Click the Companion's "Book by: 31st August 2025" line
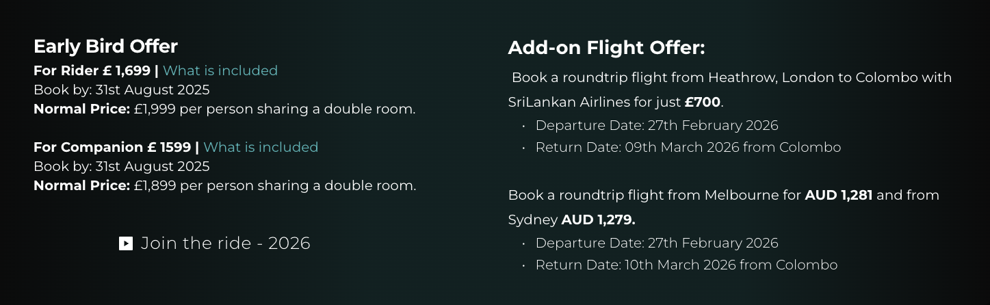The width and height of the screenshot is (990, 305). pyautogui.click(x=121, y=166)
